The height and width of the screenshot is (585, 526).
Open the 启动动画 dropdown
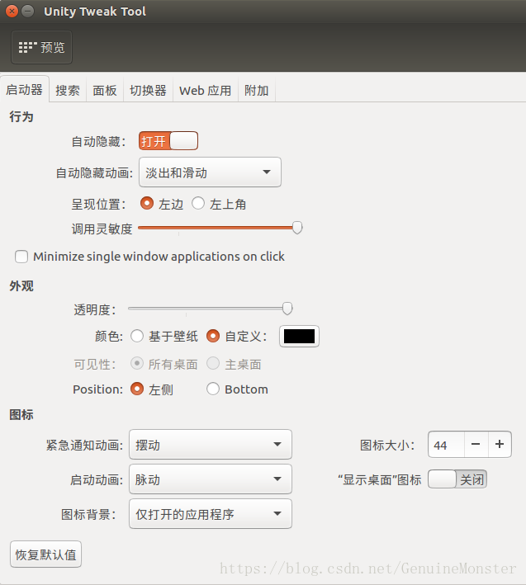click(211, 479)
